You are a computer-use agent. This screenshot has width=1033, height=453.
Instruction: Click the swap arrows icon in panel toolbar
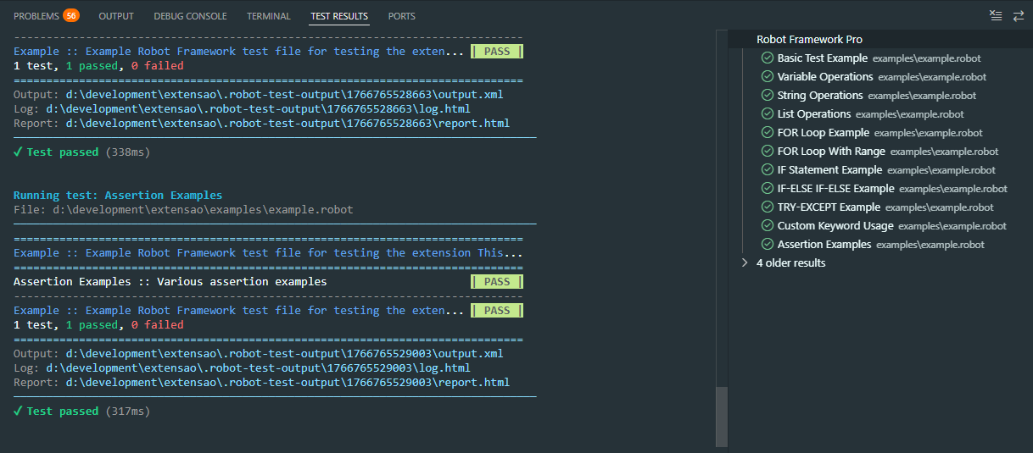click(1019, 15)
